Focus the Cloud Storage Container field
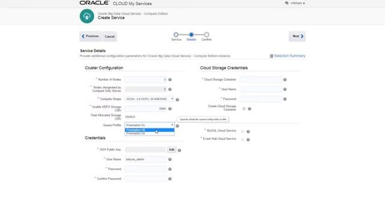This screenshot has width=385, height=217. coord(261,80)
